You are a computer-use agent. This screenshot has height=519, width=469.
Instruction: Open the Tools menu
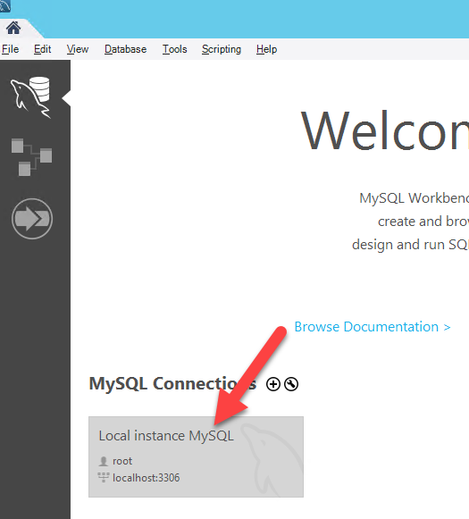point(174,49)
